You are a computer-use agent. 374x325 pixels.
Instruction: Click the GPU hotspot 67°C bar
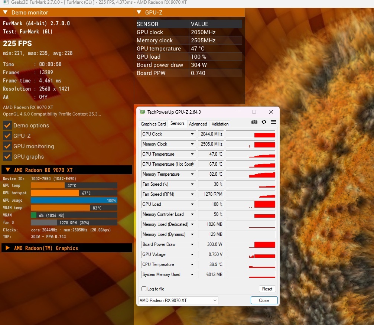point(74,193)
